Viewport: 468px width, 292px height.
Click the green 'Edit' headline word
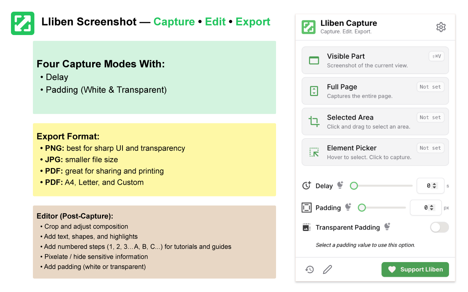(x=215, y=22)
